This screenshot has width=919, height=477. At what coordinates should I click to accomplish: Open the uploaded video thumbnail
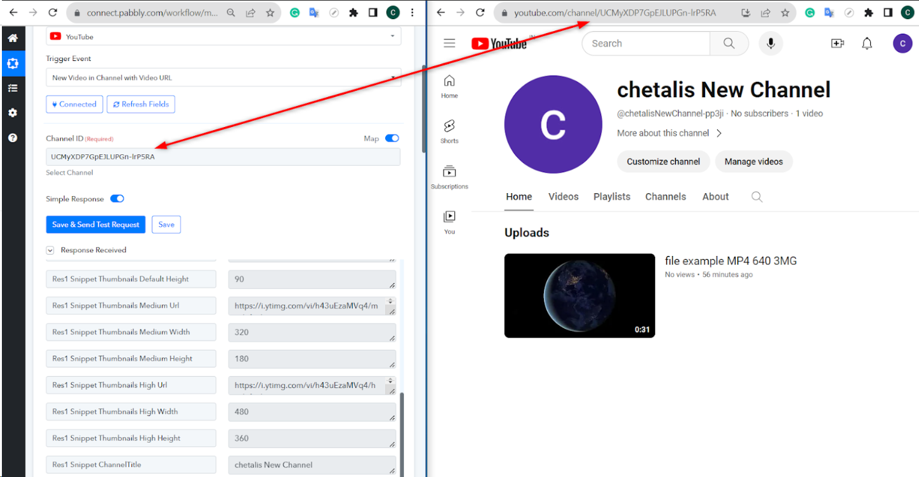click(579, 295)
